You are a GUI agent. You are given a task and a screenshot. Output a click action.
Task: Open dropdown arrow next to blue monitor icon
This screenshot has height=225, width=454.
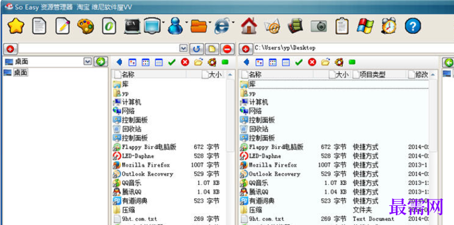coord(164,23)
